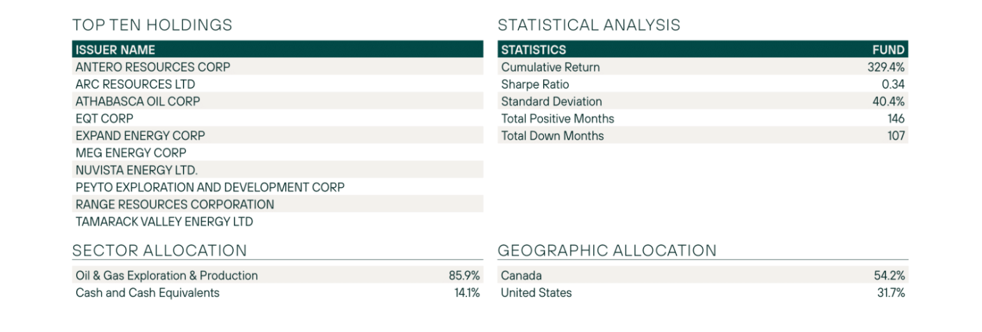
Task: Click the Sharpe Ratio value 0.34
Action: click(893, 84)
